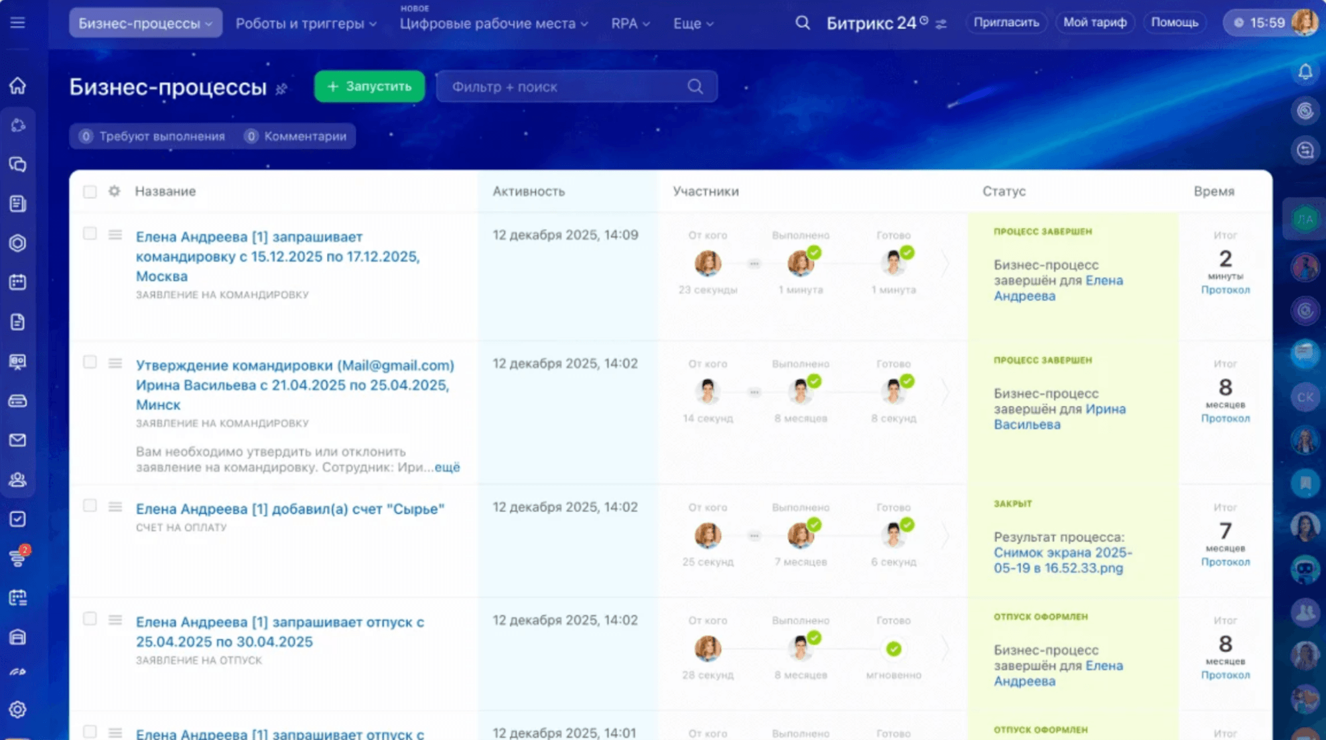The height and width of the screenshot is (740, 1326).
Task: Open the Снимок экрана 2025-05-19 file link
Action: [x=1062, y=560]
